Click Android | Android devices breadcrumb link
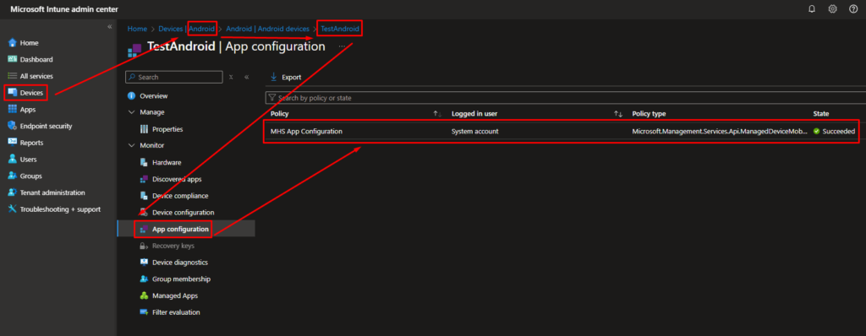 267,28
